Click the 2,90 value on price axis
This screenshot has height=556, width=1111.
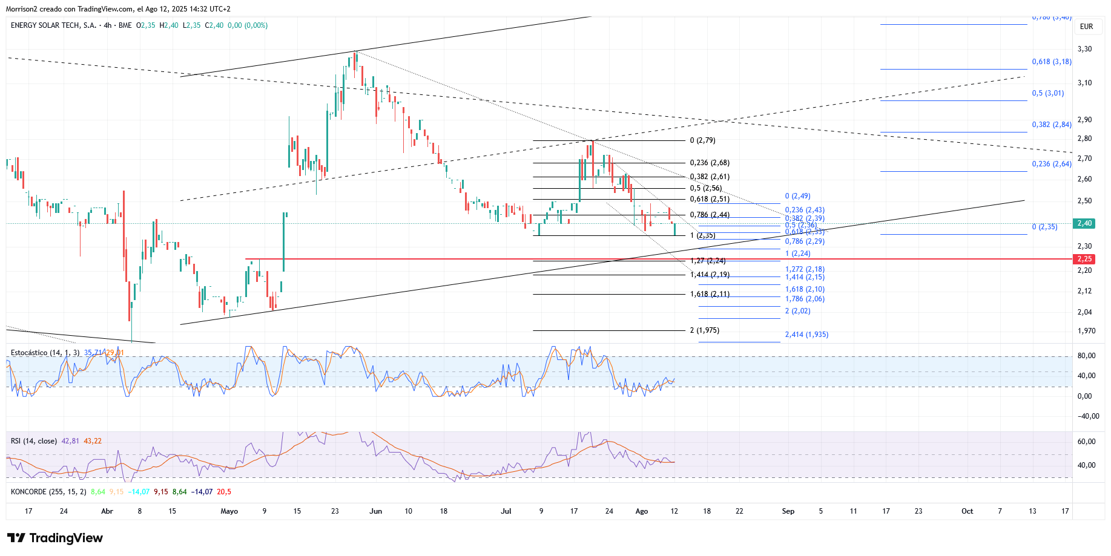tap(1084, 120)
